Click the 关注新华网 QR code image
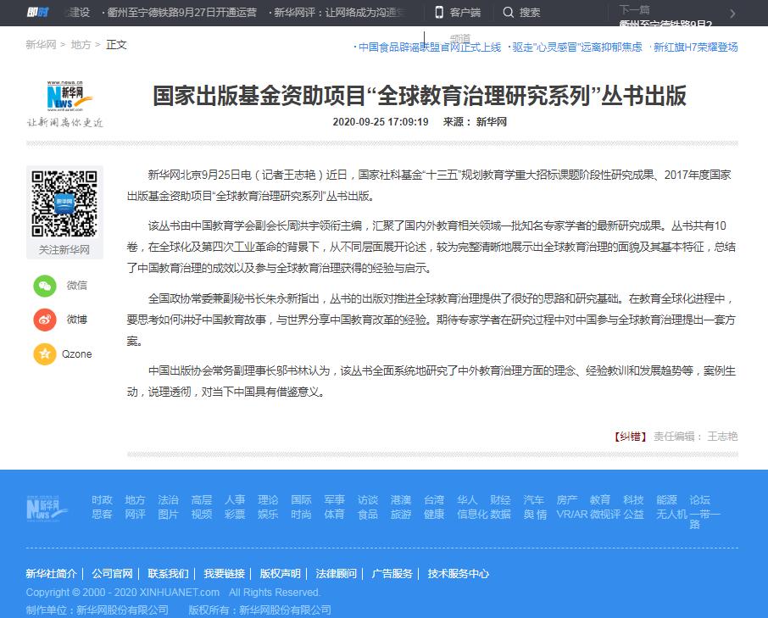Screen dimensions: 768x618 coord(64,203)
